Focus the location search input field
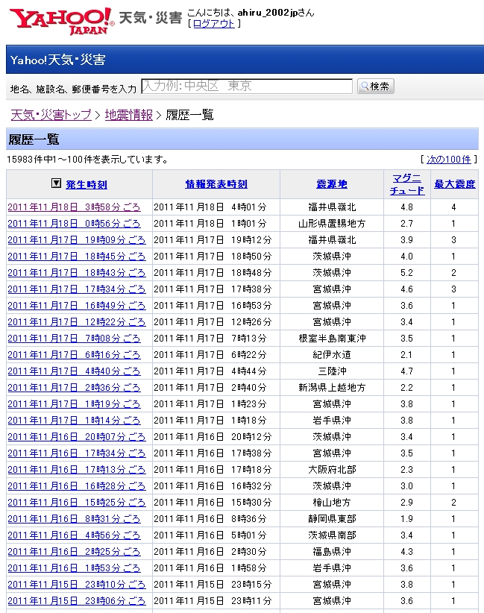This screenshot has height=613, width=484. click(x=246, y=87)
